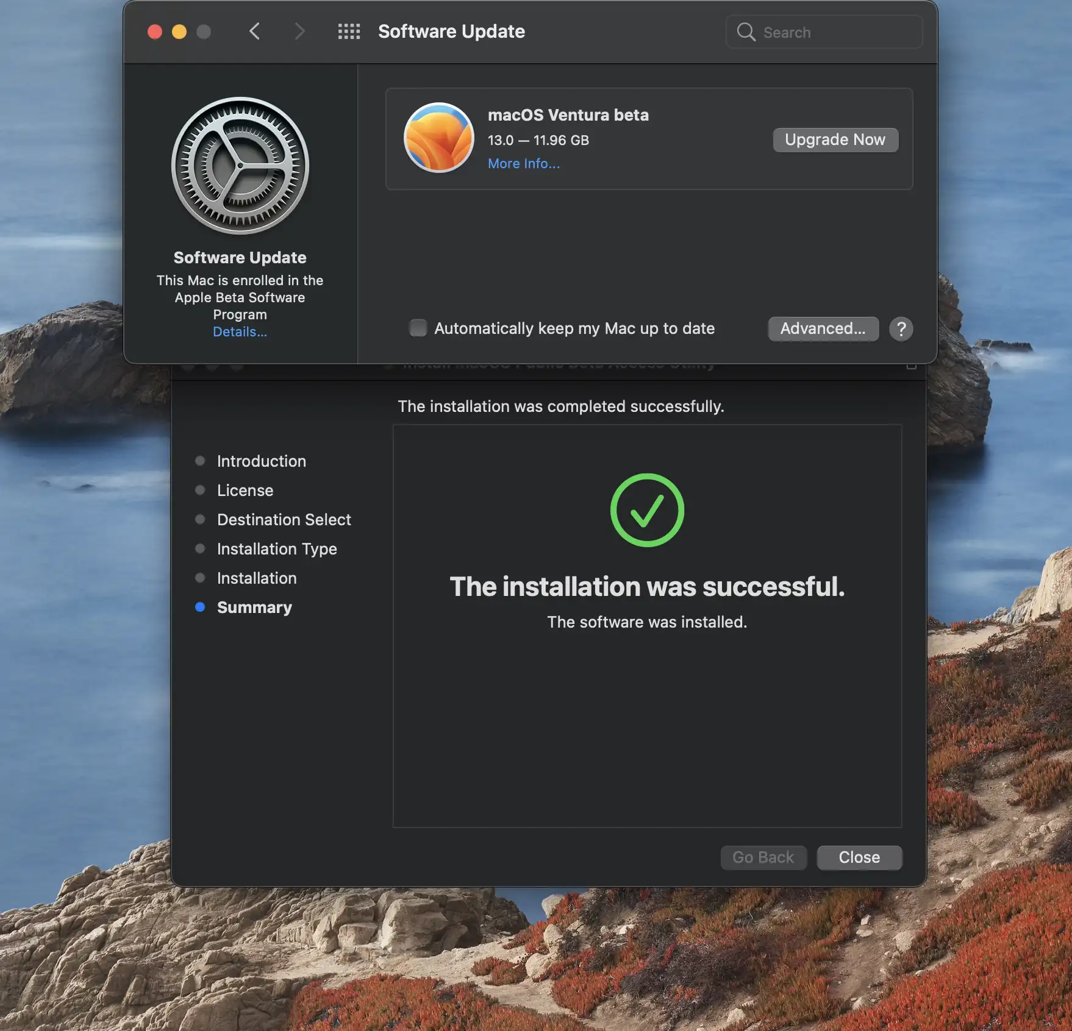Click 'The installation was successful.' heading
Screen dimensions: 1072x1031
(x=647, y=587)
